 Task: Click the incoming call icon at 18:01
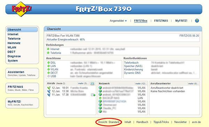tap(49, 88)
